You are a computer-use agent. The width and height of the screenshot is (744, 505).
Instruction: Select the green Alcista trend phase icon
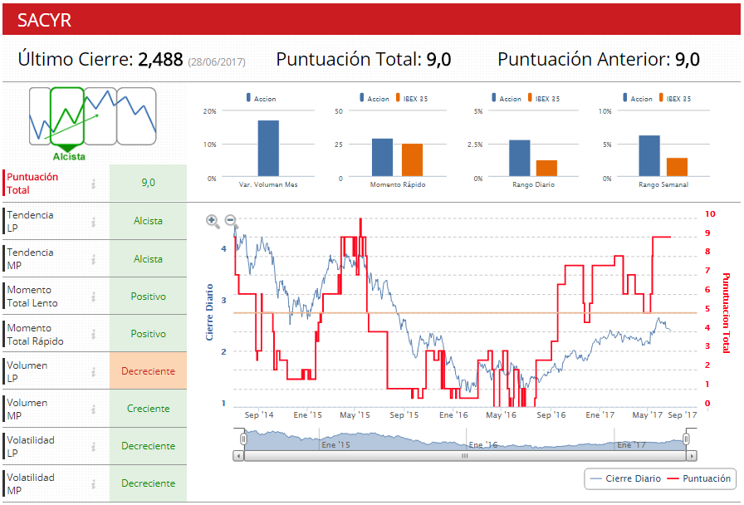pyautogui.click(x=67, y=116)
